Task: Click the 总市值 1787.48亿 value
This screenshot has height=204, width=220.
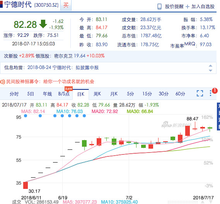Action: point(151,36)
